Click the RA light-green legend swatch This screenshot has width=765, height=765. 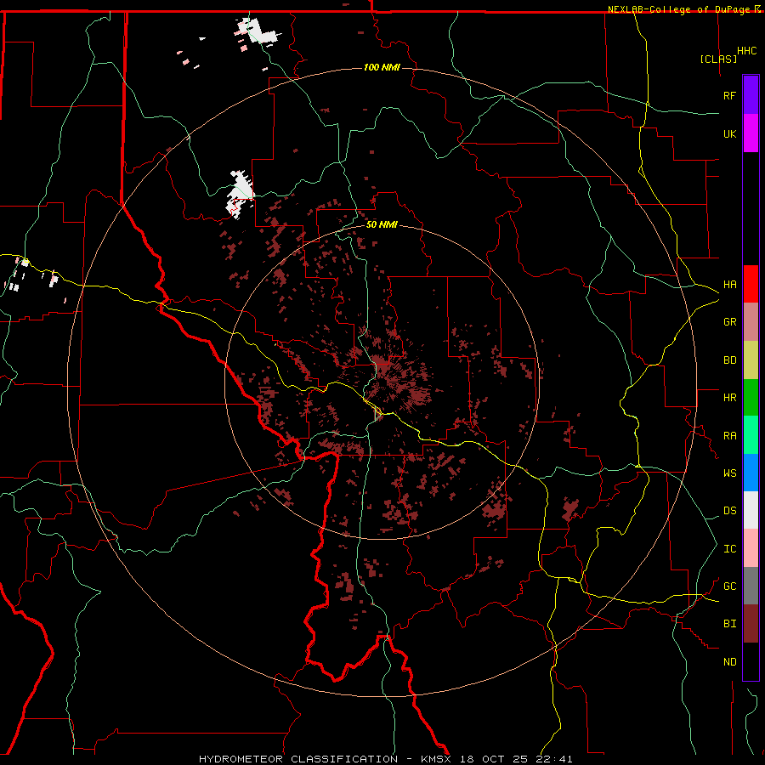751,435
